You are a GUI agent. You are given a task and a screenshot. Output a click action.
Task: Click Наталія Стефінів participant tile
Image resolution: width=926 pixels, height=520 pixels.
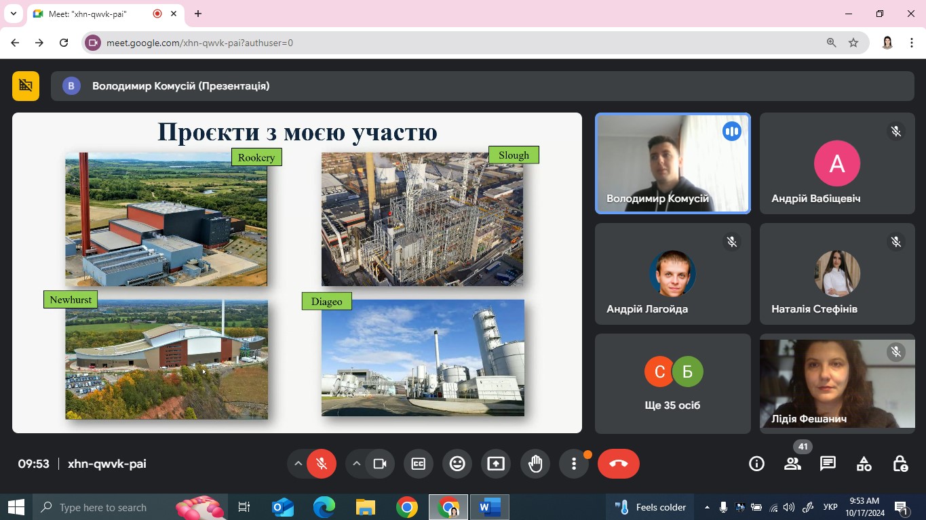(837, 274)
